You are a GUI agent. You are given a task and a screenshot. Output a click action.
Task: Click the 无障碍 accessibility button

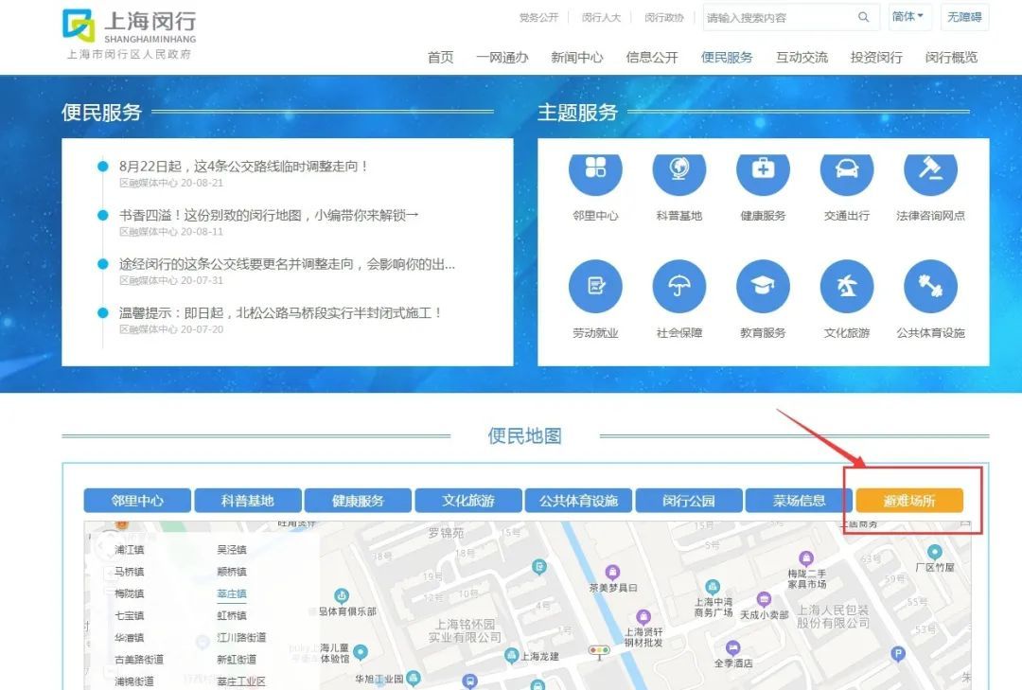point(964,17)
